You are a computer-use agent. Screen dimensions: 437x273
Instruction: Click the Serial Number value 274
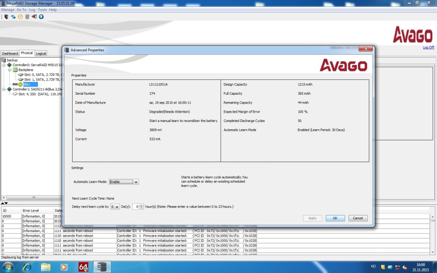click(152, 93)
